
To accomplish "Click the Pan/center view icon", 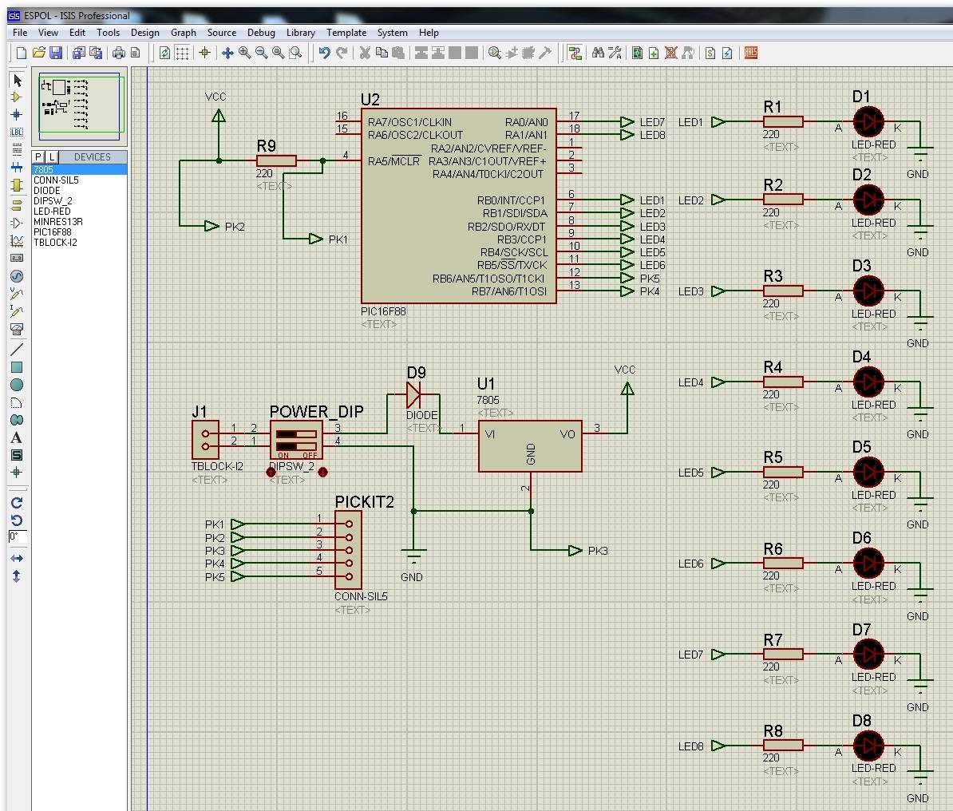I will pyautogui.click(x=228, y=53).
